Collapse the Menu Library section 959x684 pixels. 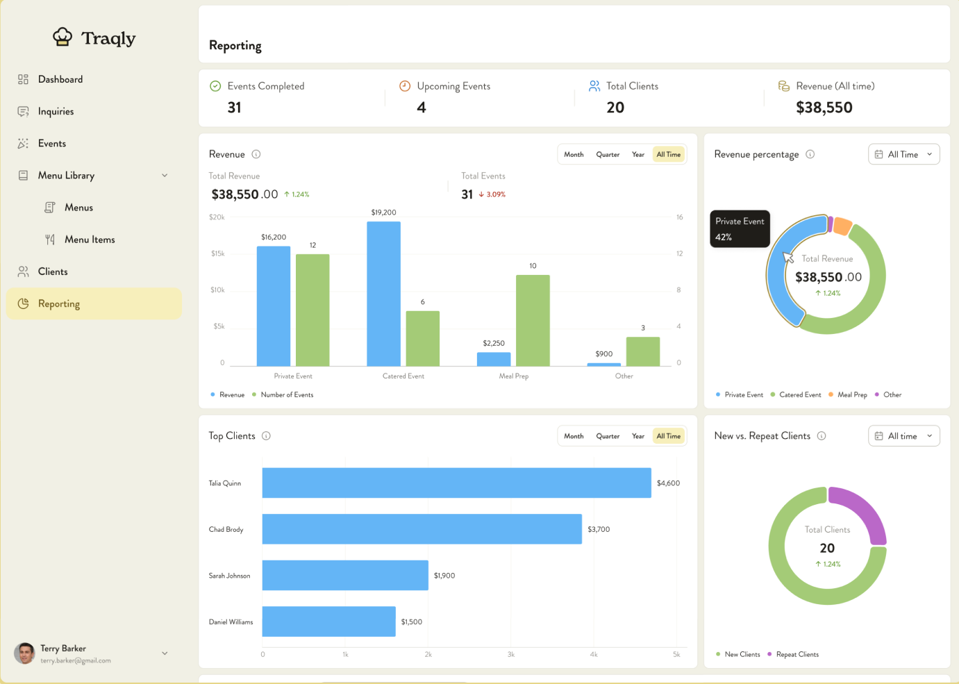(165, 175)
